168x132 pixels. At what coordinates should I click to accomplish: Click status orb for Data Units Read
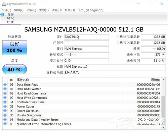pyautogui.click(x=5, y=84)
